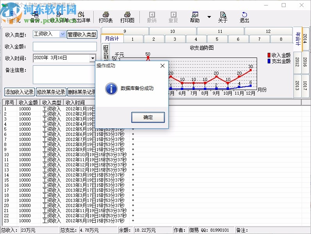Minimize the application window
The width and height of the screenshot is (311, 234).
tap(266, 5)
